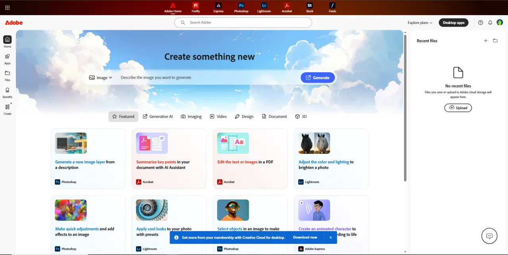Switch to the Video tab
508x255 pixels.
218,116
